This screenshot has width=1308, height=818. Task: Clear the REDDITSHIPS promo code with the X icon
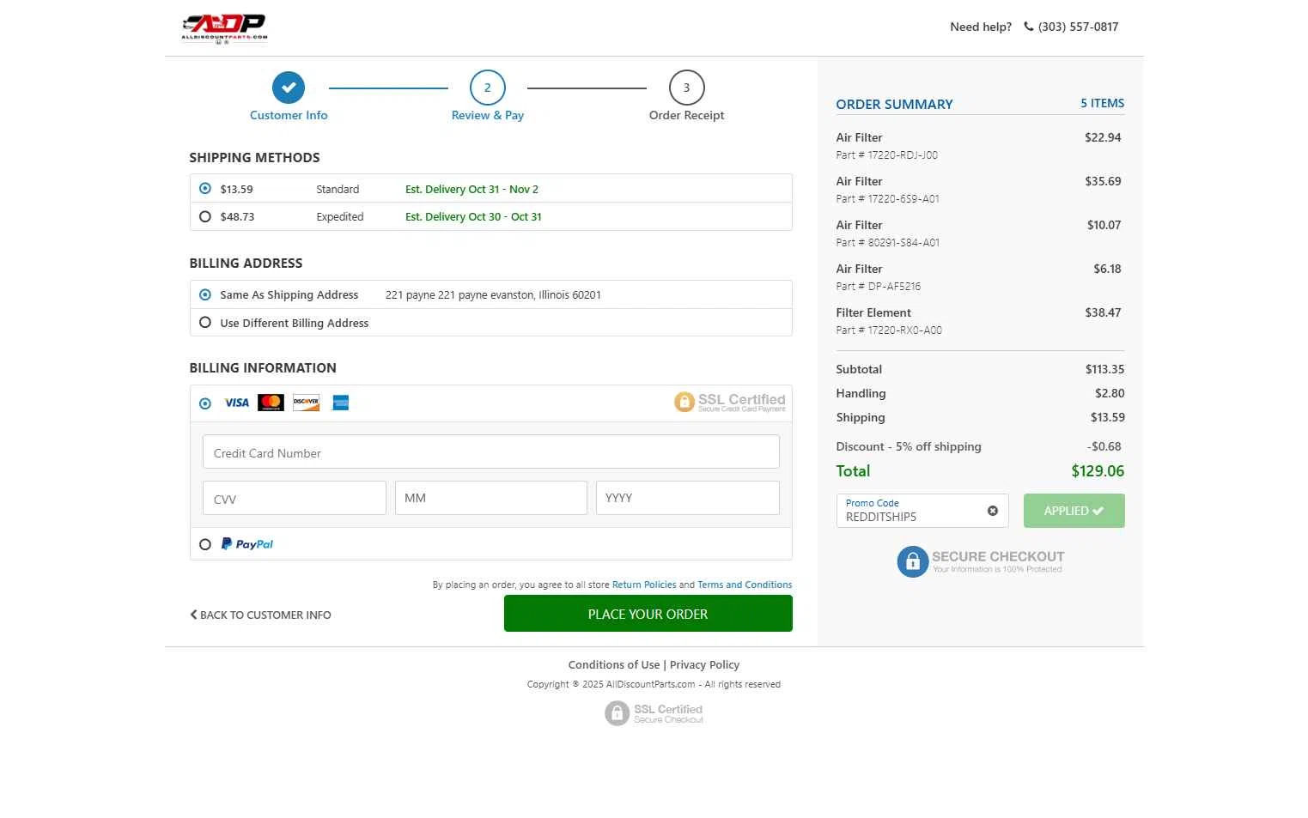pyautogui.click(x=993, y=511)
